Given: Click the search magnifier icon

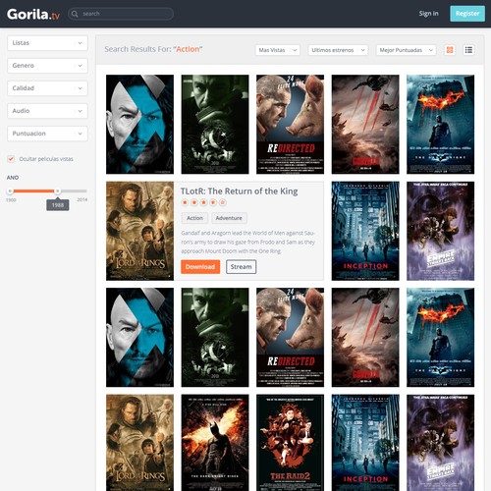Looking at the screenshot, I should pyautogui.click(x=75, y=14).
